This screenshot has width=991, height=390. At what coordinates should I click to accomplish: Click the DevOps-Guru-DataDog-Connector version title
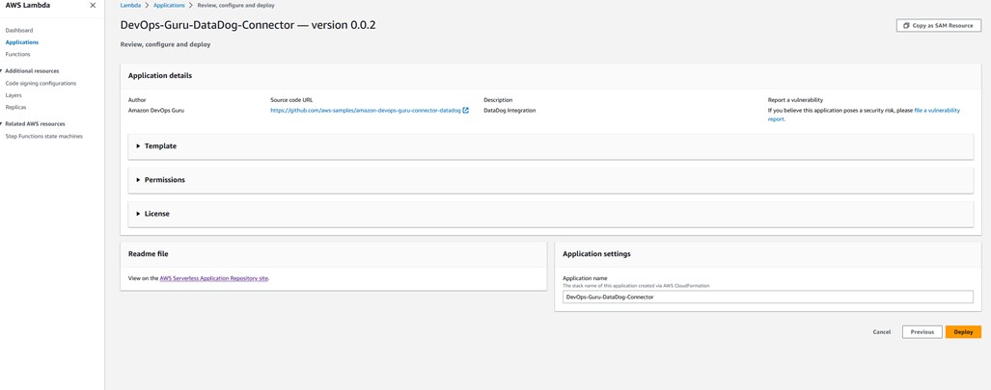[249, 25]
